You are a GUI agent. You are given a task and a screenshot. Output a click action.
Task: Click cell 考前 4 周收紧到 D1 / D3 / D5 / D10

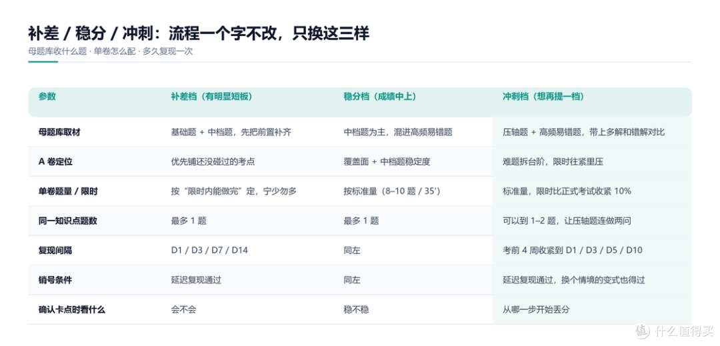(573, 251)
